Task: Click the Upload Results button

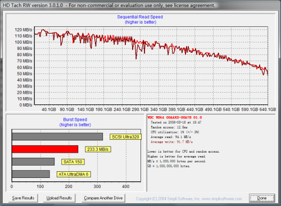Action: pyautogui.click(x=59, y=198)
